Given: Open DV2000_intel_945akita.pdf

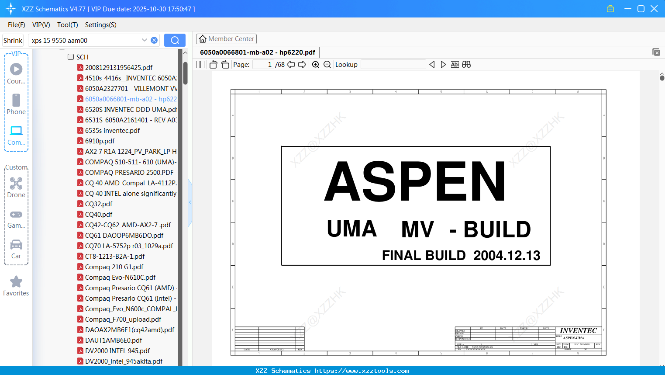Looking at the screenshot, I should pos(124,361).
